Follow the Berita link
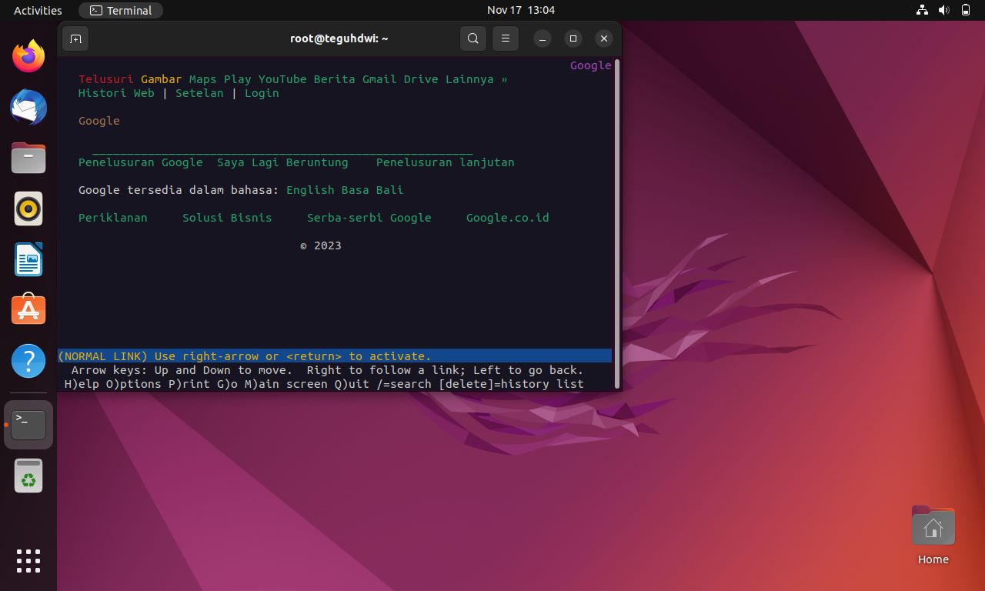 tap(335, 79)
